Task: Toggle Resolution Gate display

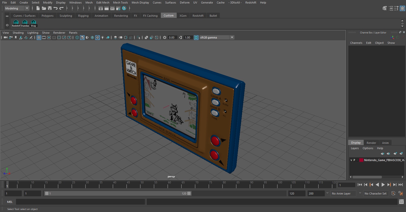Action: click(49, 37)
